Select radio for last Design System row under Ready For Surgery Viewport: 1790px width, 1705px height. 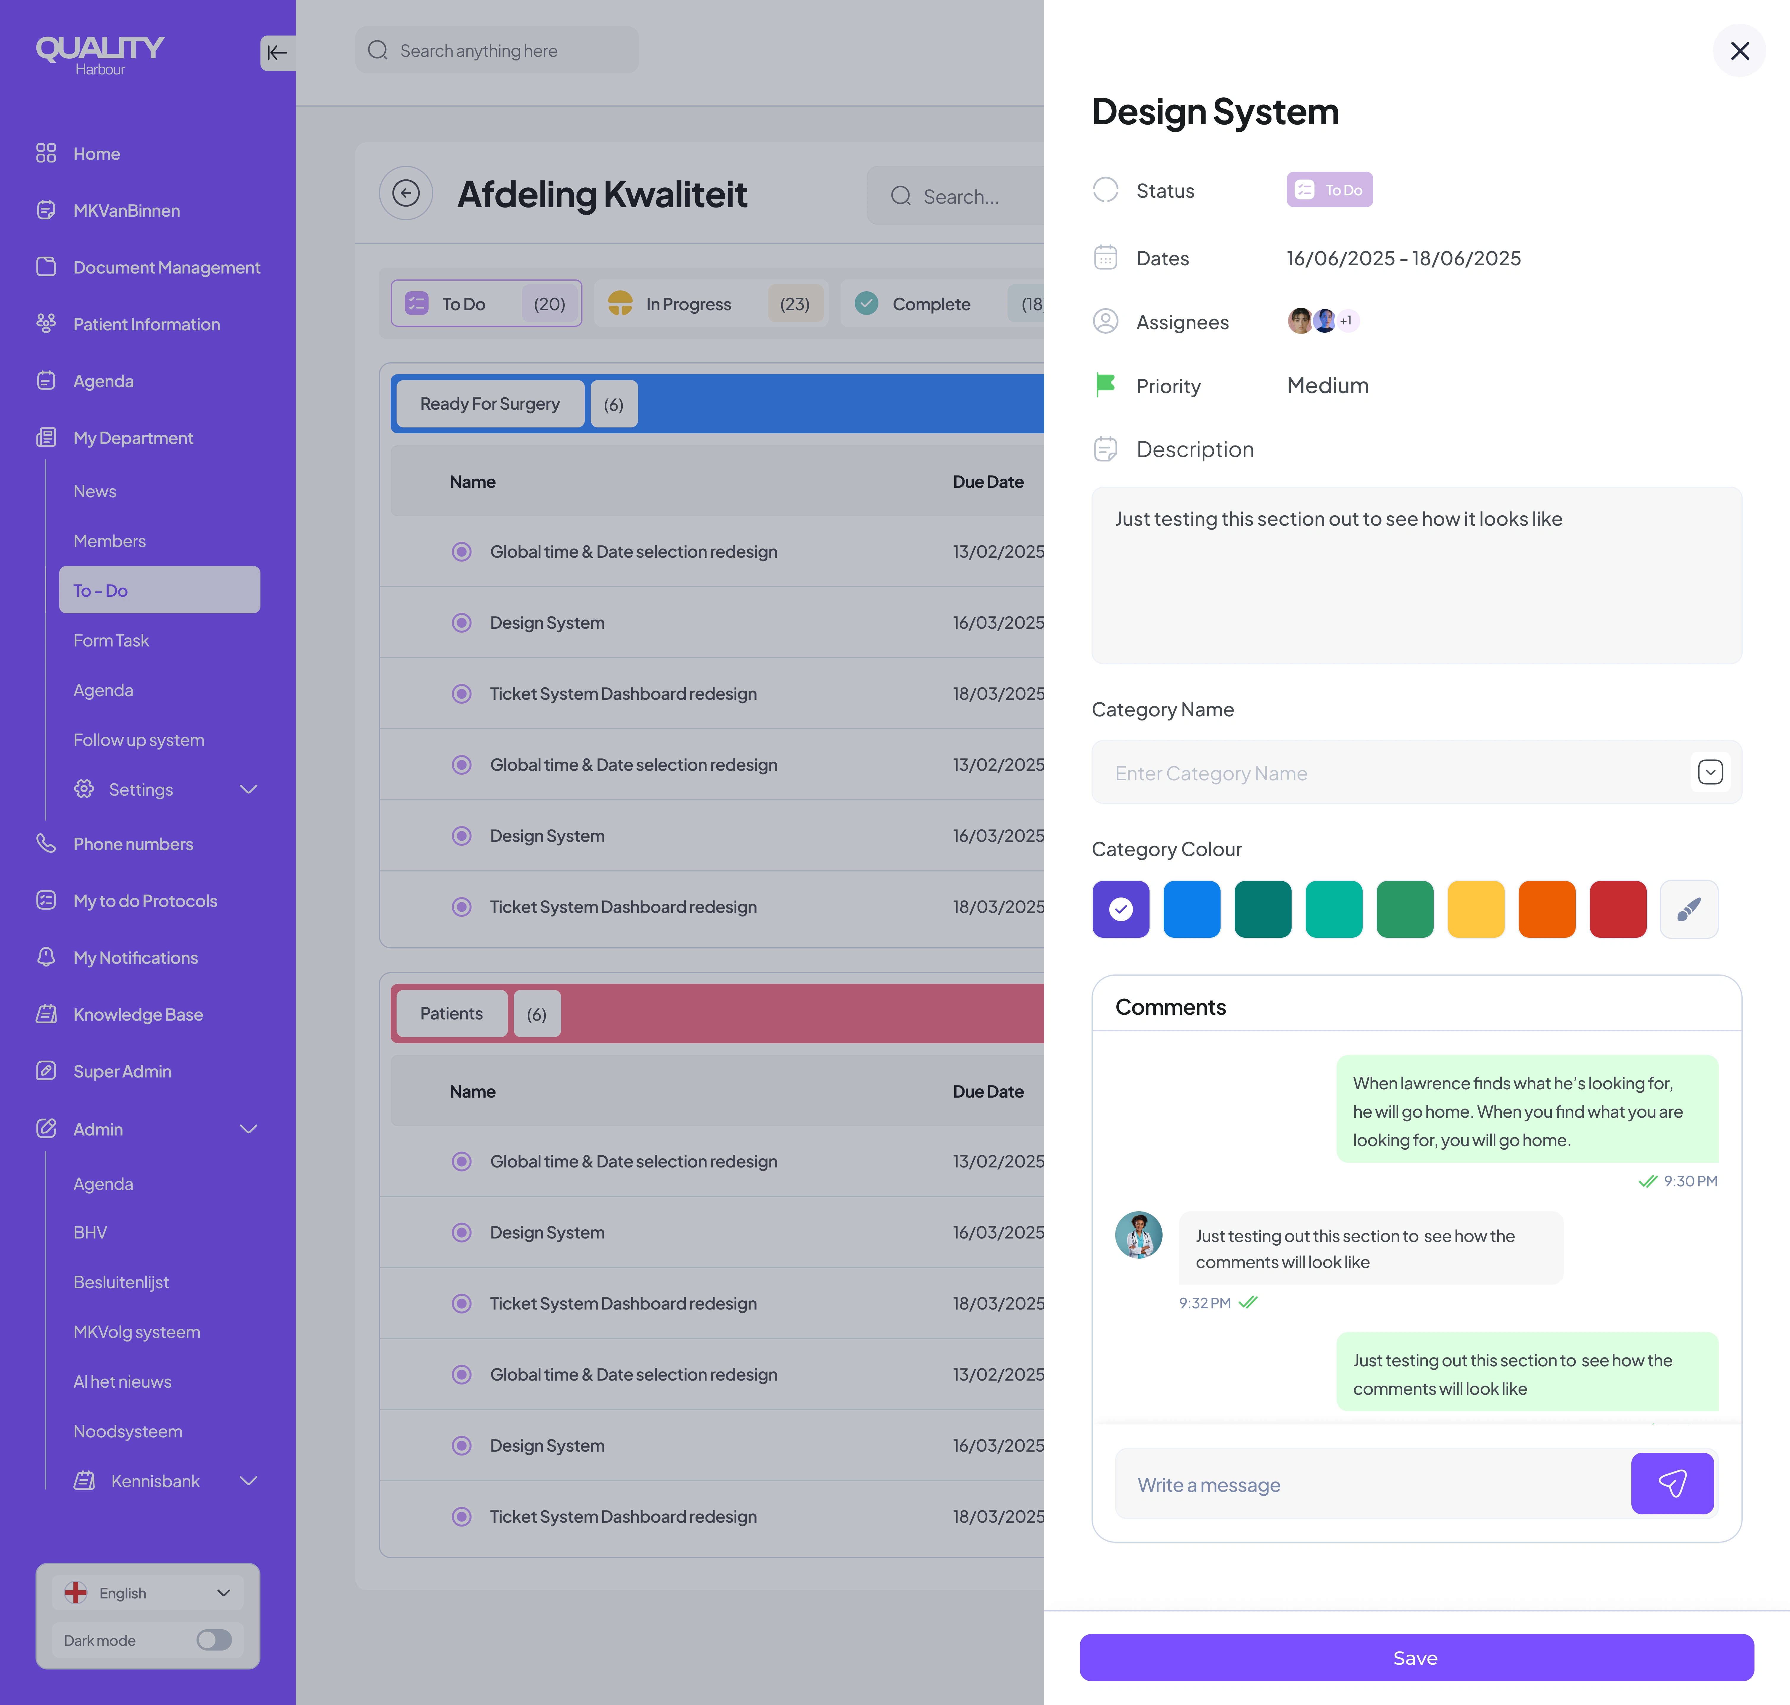(x=462, y=835)
